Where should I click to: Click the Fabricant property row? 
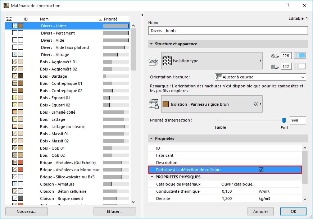click(x=225, y=155)
